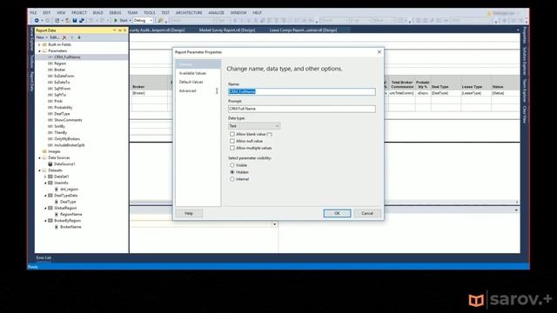Image resolution: width=557 pixels, height=313 pixels.
Task: Select the IncludeBrokerSplit parameter
Action: click(70, 145)
